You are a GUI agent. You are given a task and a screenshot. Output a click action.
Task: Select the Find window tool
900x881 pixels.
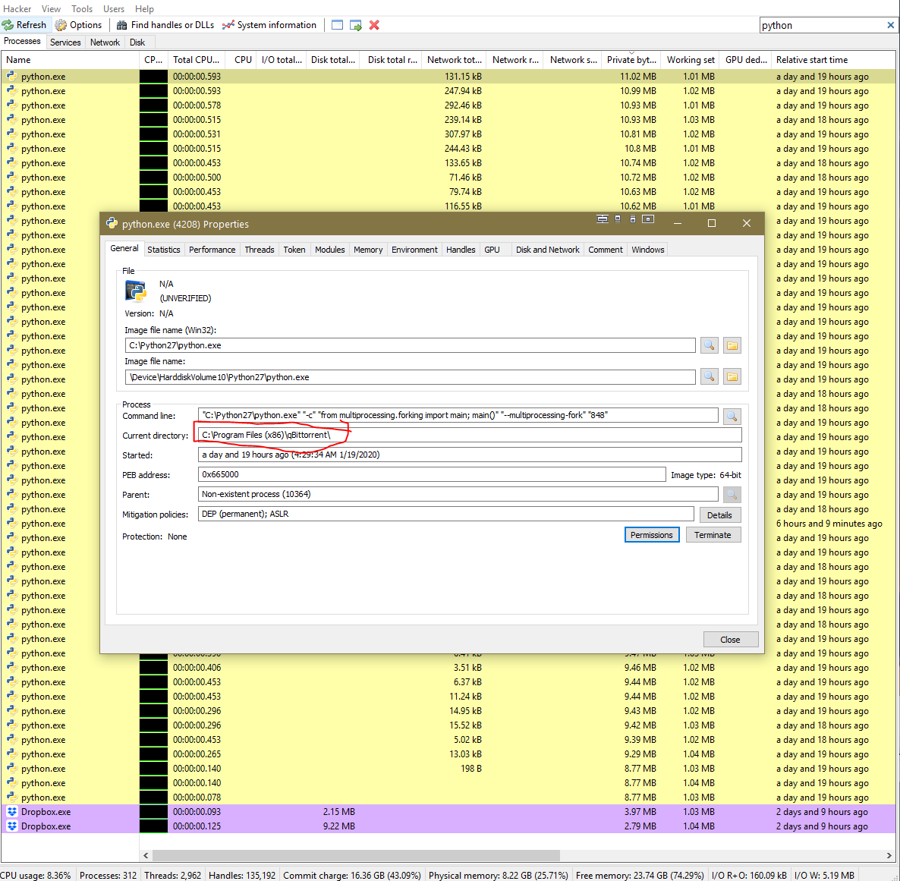(x=336, y=25)
